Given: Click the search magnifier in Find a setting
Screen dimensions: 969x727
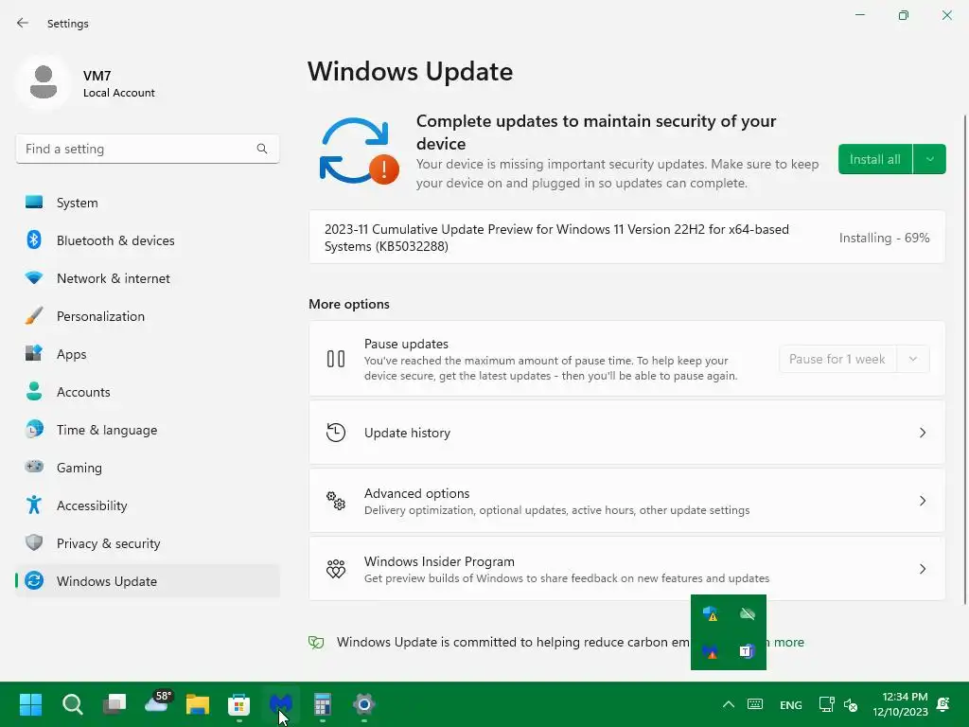Looking at the screenshot, I should pyautogui.click(x=262, y=149).
